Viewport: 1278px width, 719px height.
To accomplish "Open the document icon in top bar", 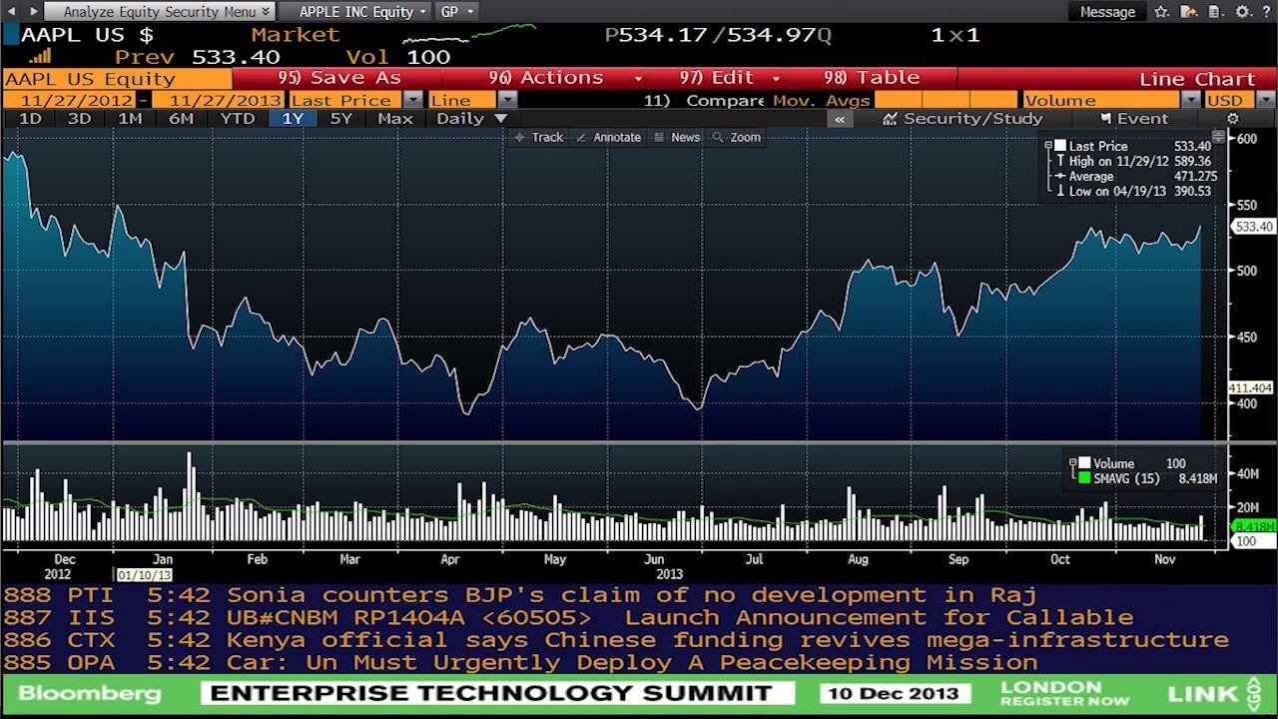I will (x=1214, y=12).
